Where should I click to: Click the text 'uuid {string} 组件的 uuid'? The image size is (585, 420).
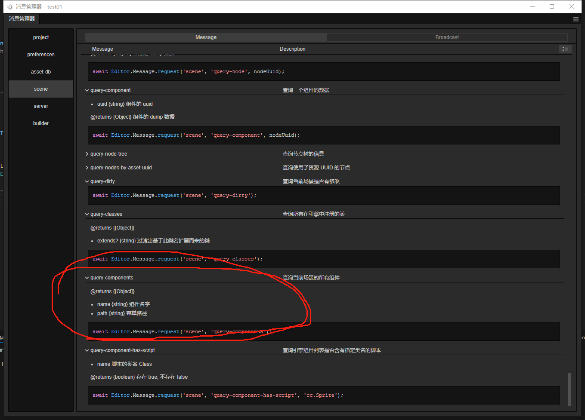[x=125, y=104]
